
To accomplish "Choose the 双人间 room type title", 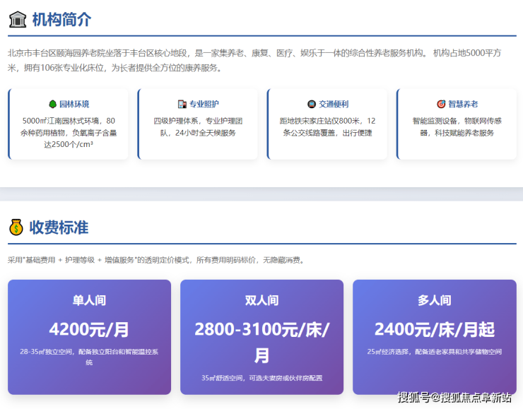I will (261, 300).
